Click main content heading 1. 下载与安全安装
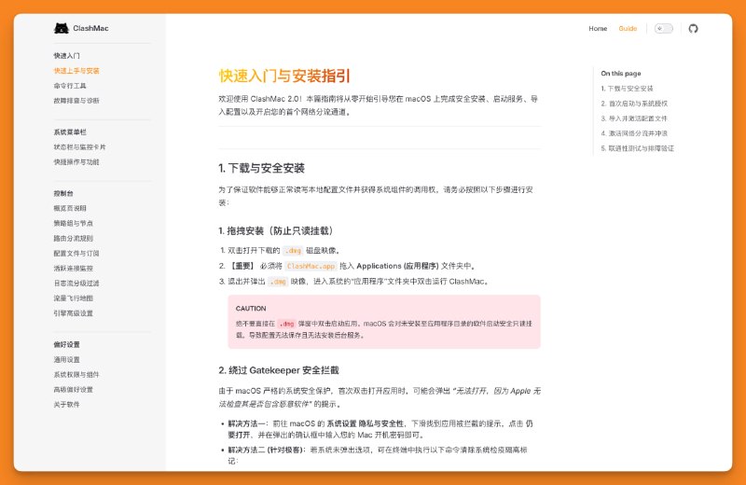746x485 pixels. 261,168
